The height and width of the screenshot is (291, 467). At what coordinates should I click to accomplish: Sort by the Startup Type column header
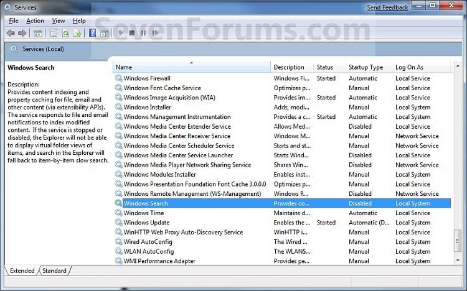[x=369, y=67]
